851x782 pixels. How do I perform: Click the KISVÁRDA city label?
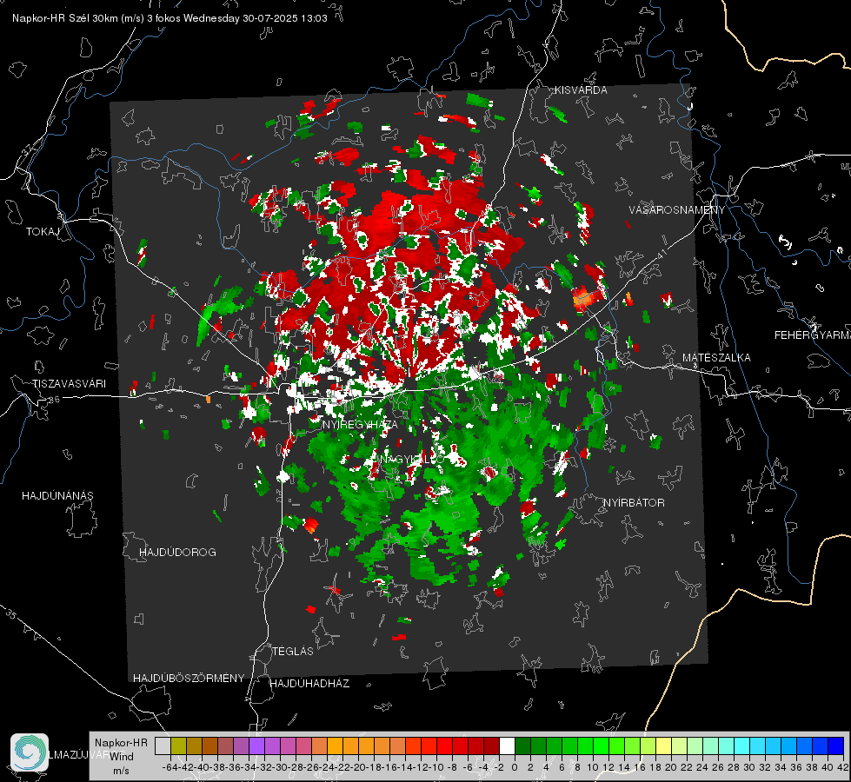click(x=581, y=90)
